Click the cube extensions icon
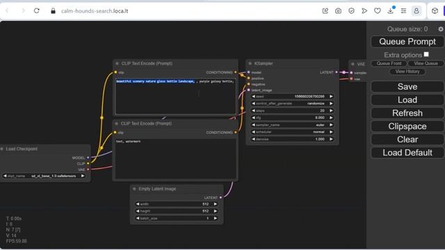Screen dimensions: 445x250 pyautogui.click(x=435, y=11)
